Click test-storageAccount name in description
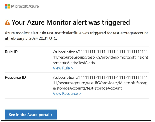 pos(130,33)
